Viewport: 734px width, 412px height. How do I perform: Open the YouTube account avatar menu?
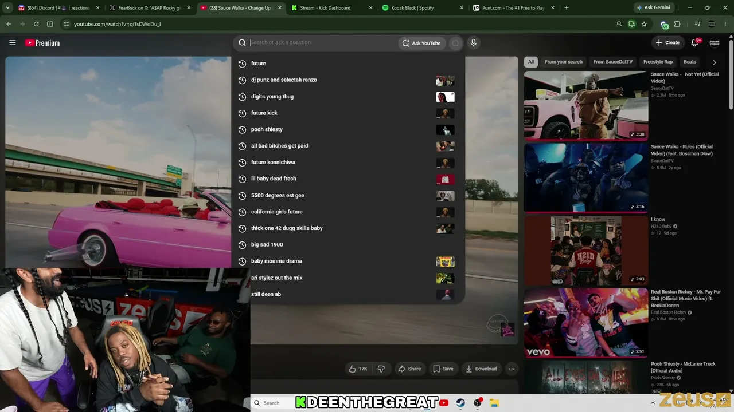[x=715, y=43]
